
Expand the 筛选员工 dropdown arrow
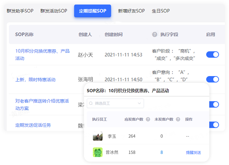pos(140,103)
